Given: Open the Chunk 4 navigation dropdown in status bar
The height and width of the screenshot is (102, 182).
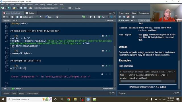Looking at the screenshot, I should pos(17,89).
